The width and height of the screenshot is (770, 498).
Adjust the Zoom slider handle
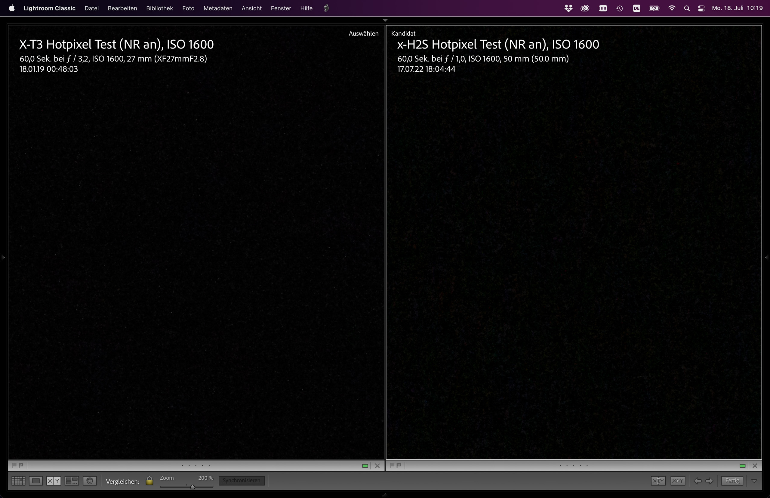pos(193,487)
